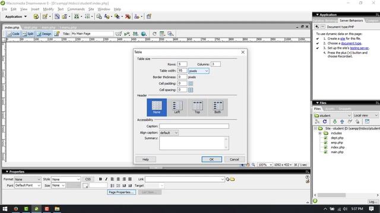Click the Recordset insert icon
Viewport: 380px width, 213px height.
point(36,17)
